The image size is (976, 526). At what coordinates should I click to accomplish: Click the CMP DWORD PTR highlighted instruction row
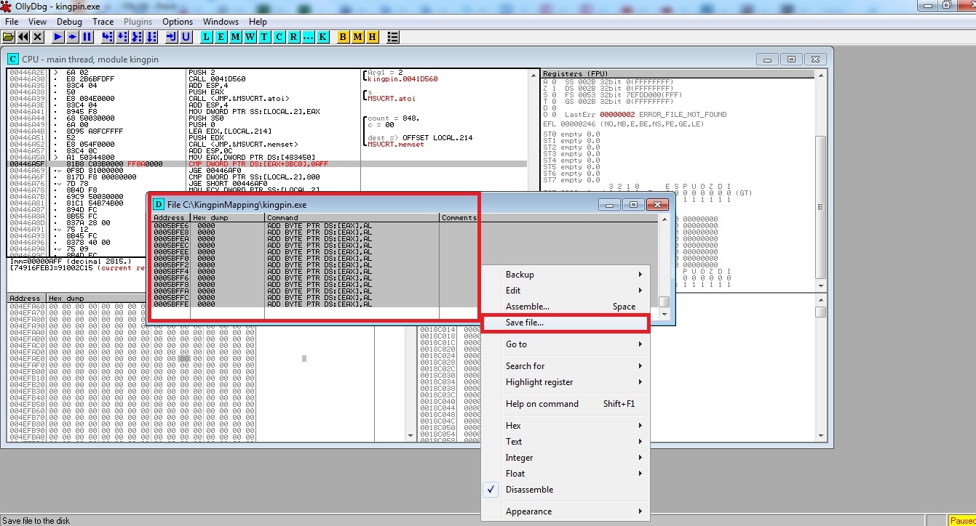coord(266,164)
